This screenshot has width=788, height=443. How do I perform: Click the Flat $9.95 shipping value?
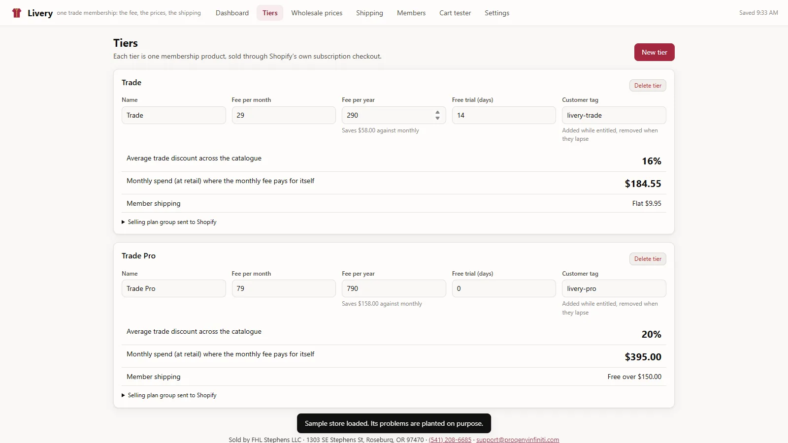647,203
